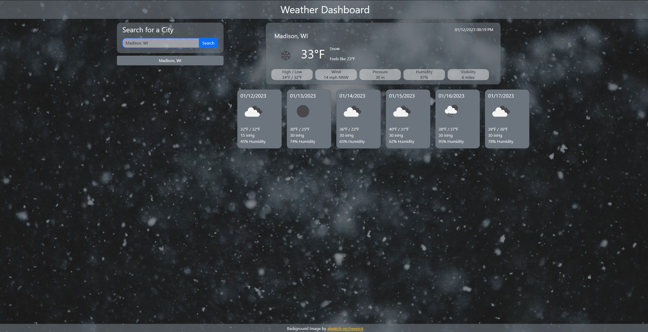Click the snowflake current weather icon
Viewport: 648px width, 332px height.
(x=286, y=55)
